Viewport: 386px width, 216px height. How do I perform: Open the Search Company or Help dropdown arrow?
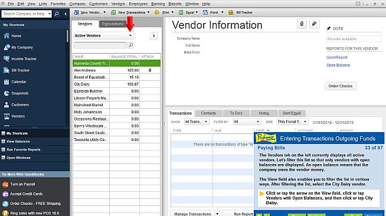tap(50, 14)
